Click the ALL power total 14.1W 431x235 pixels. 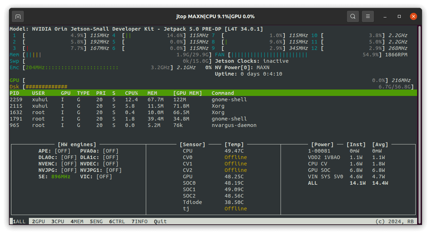(358, 183)
